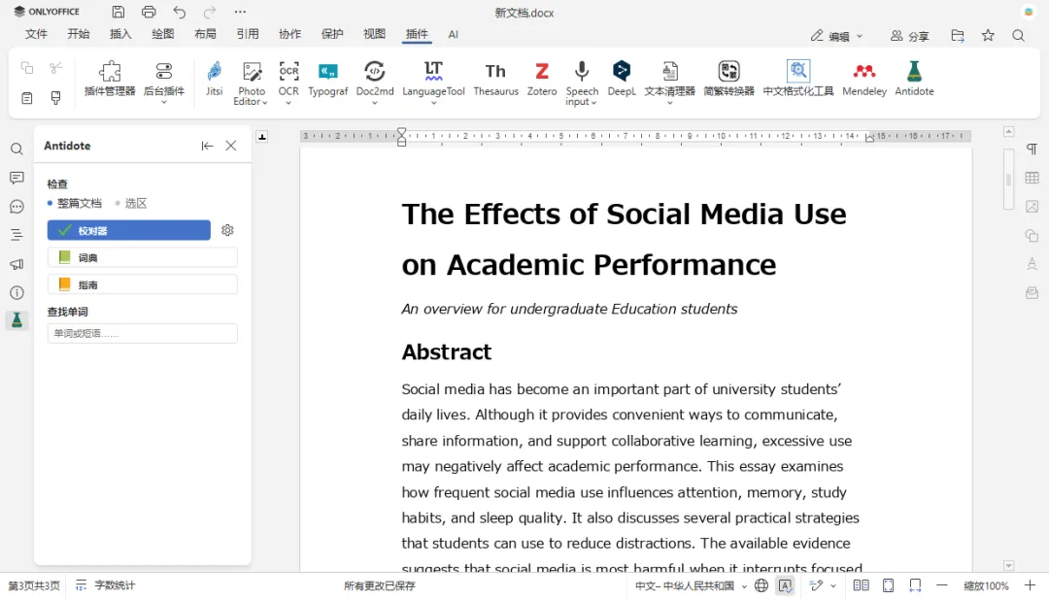This screenshot has width=1049, height=599.
Task: Open the Zotero plugin
Action: coord(542,79)
